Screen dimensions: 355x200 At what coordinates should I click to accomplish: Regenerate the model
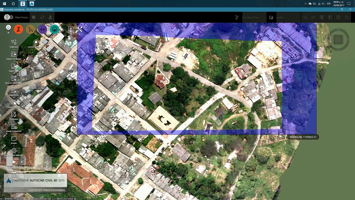click(x=14, y=92)
